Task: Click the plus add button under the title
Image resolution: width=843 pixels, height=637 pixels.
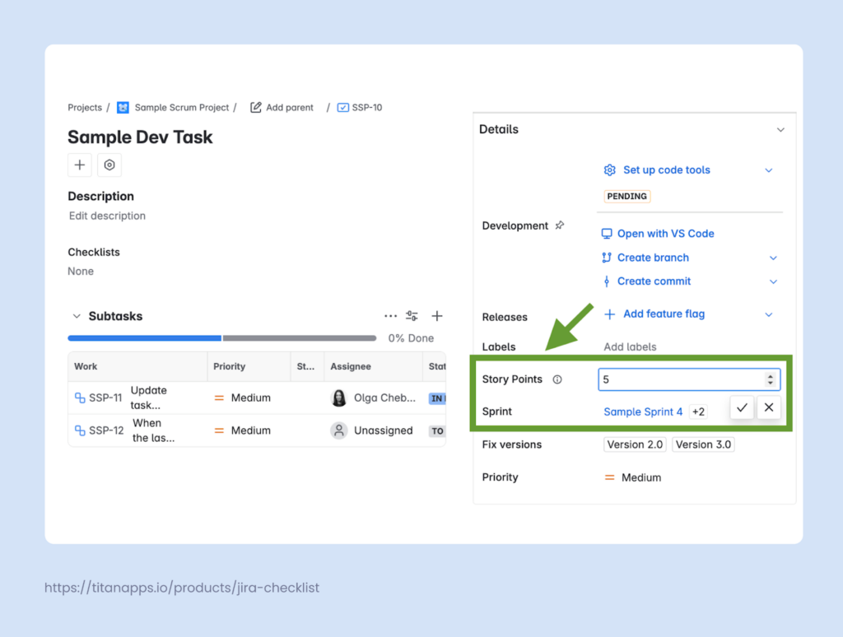Action: pos(80,165)
